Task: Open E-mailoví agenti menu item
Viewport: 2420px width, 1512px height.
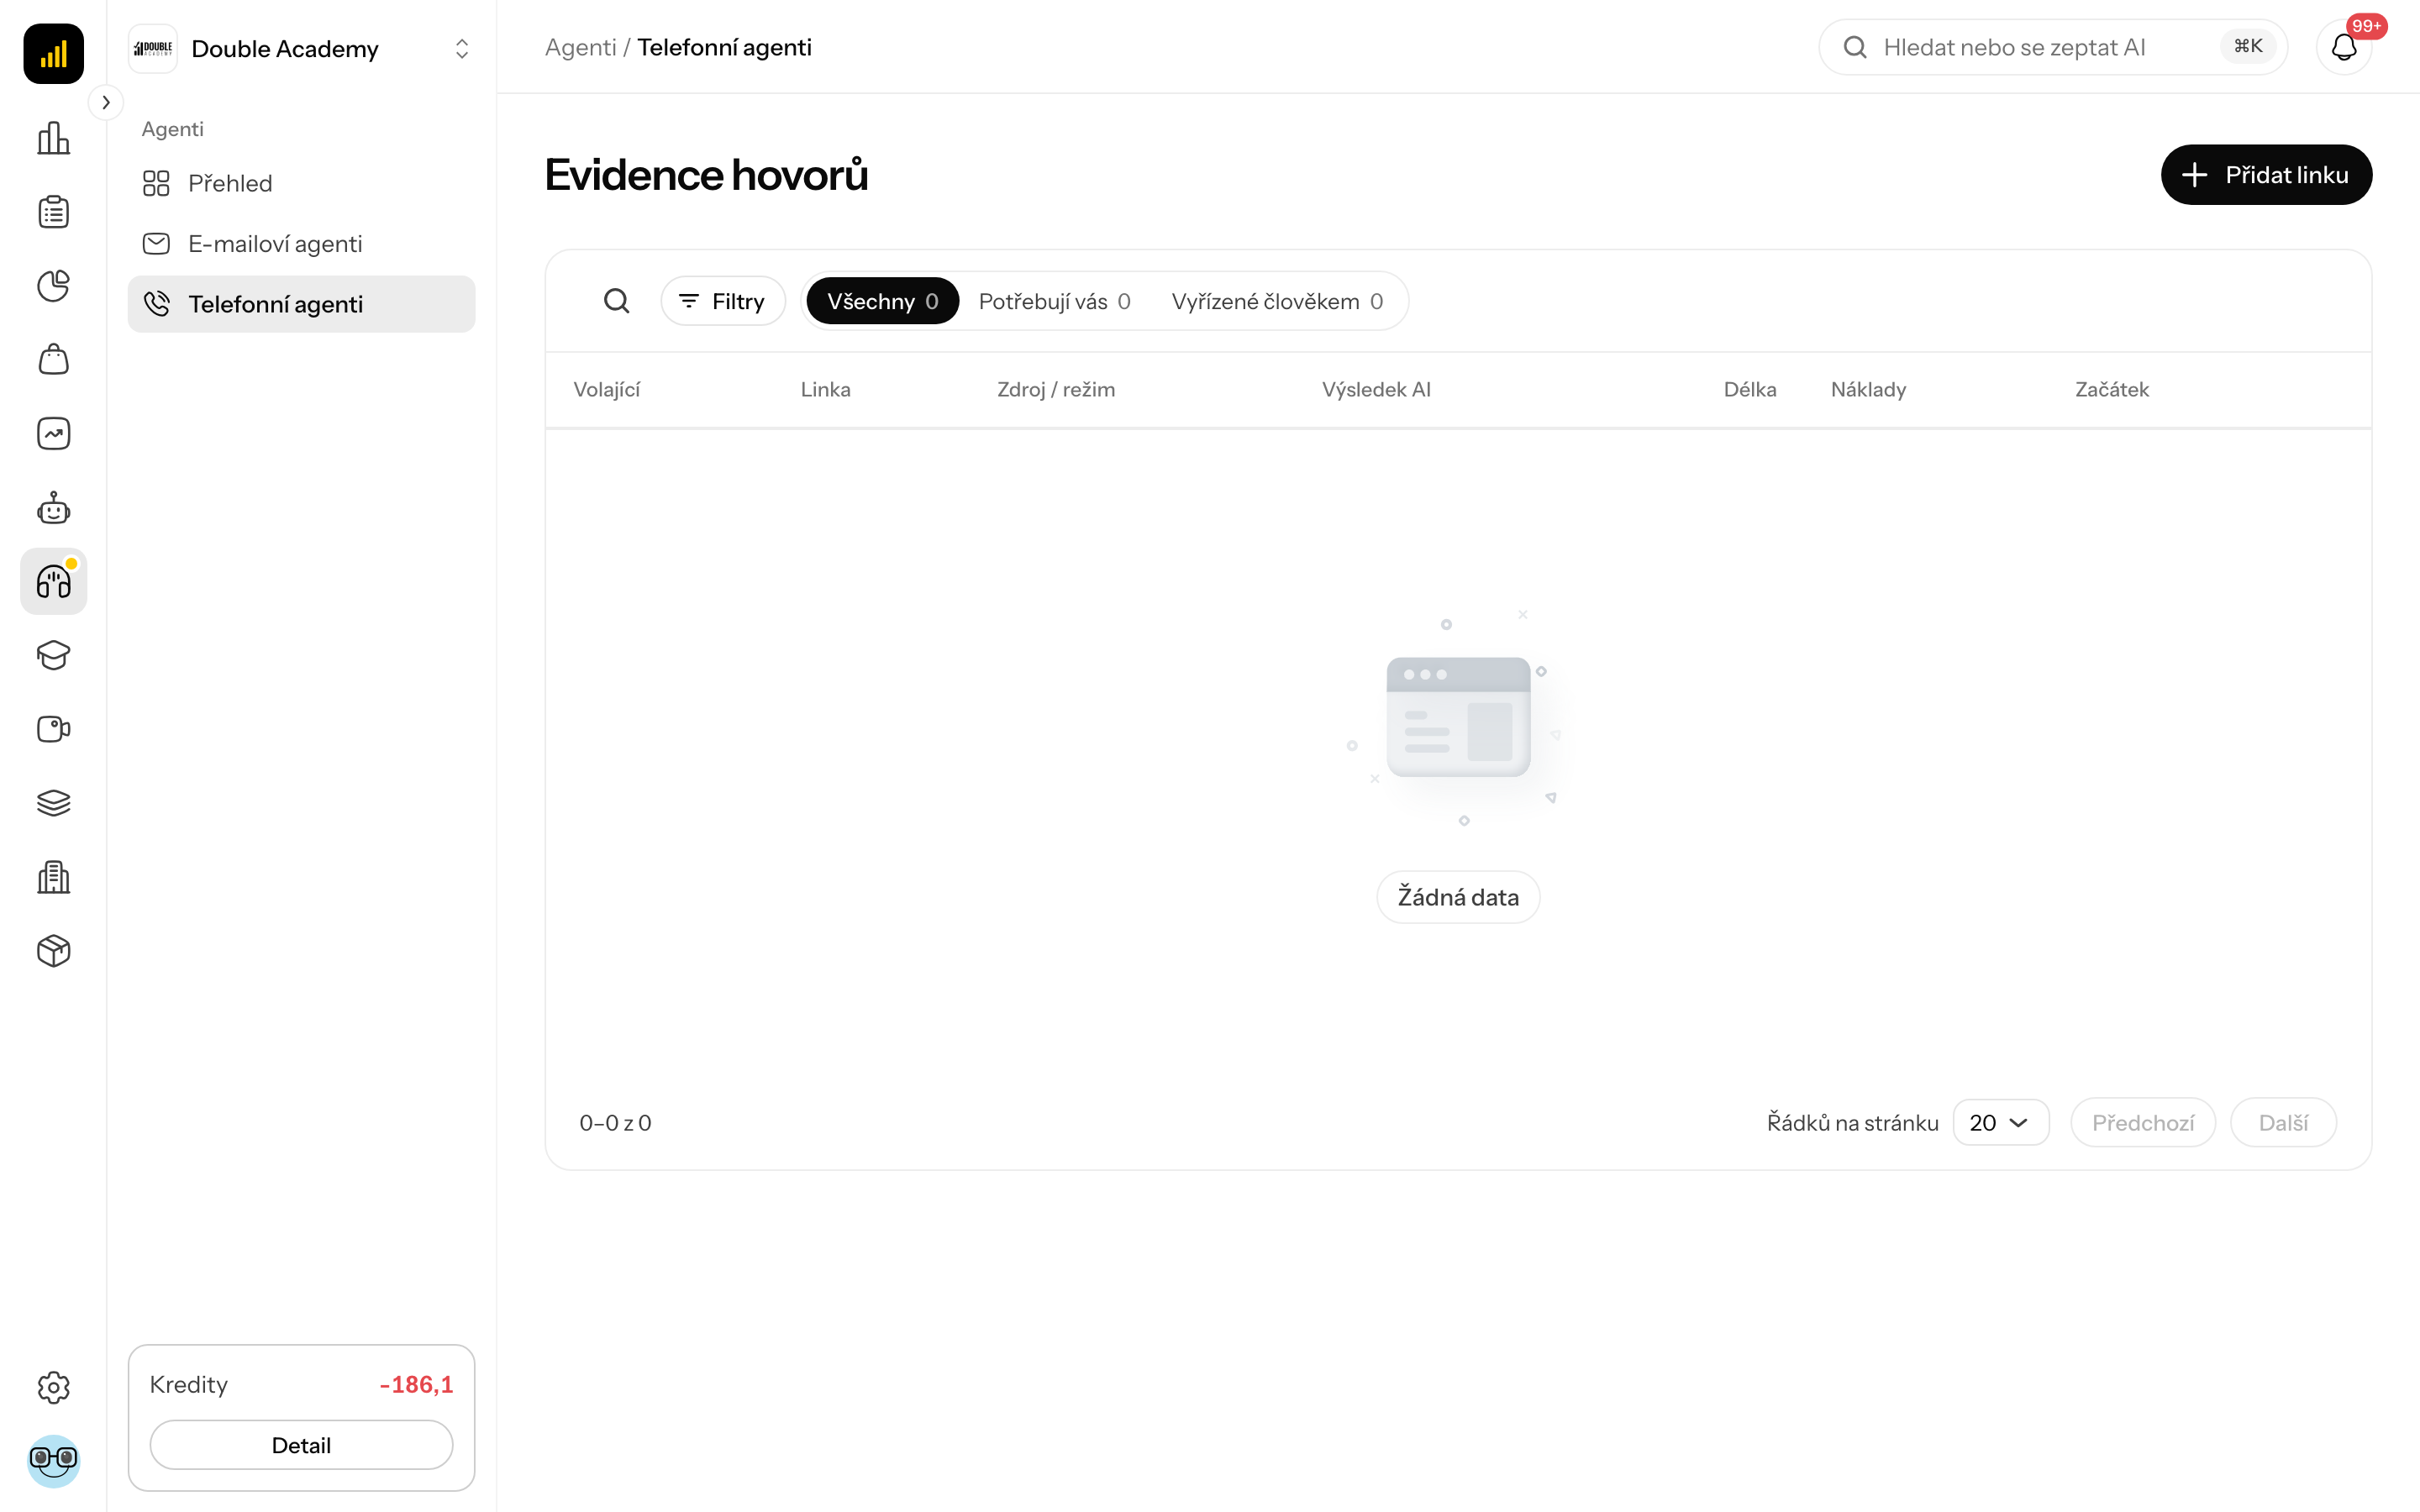Action: [x=301, y=244]
